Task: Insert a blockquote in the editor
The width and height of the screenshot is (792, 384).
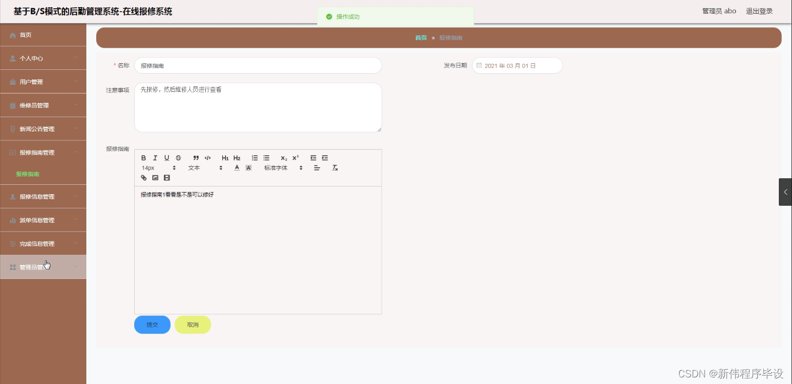Action: tap(196, 158)
